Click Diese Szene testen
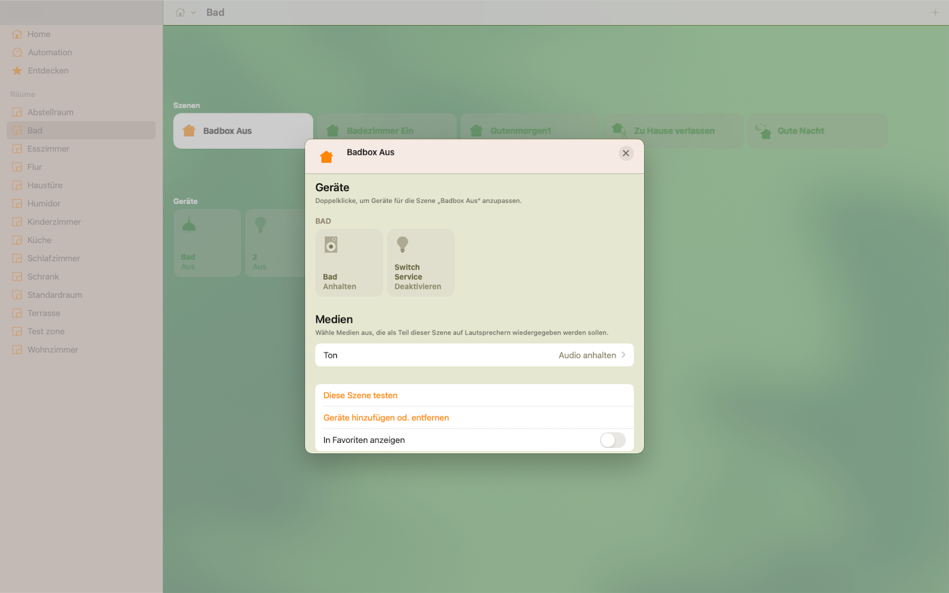The height and width of the screenshot is (593, 949). point(360,395)
